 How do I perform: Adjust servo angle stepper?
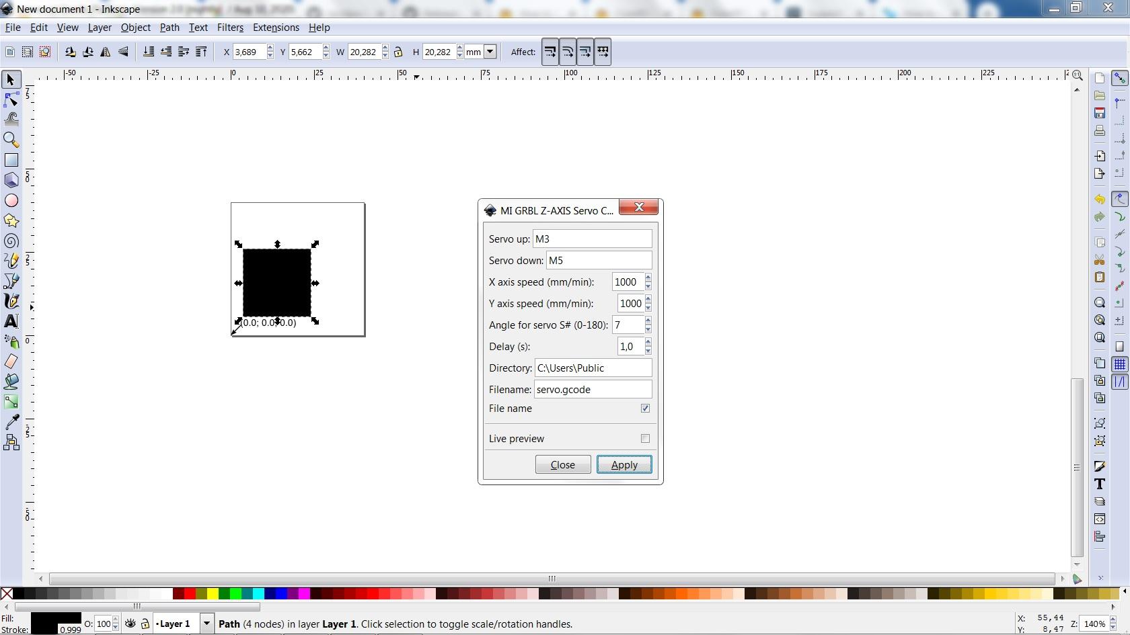648,325
